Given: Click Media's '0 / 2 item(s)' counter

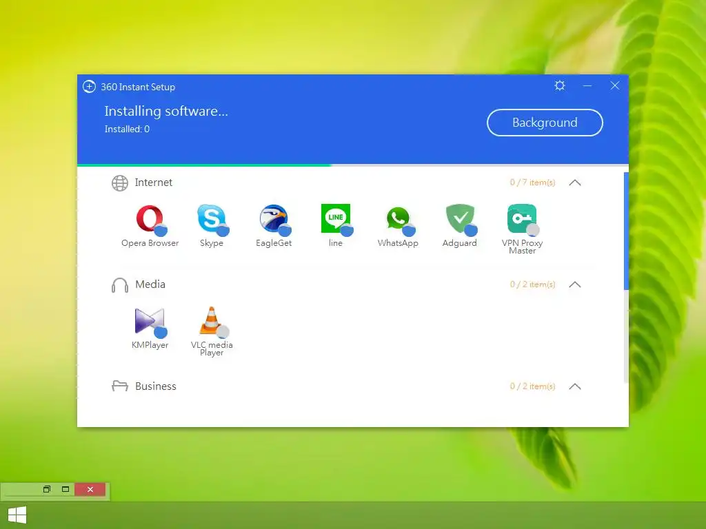Looking at the screenshot, I should pos(533,284).
